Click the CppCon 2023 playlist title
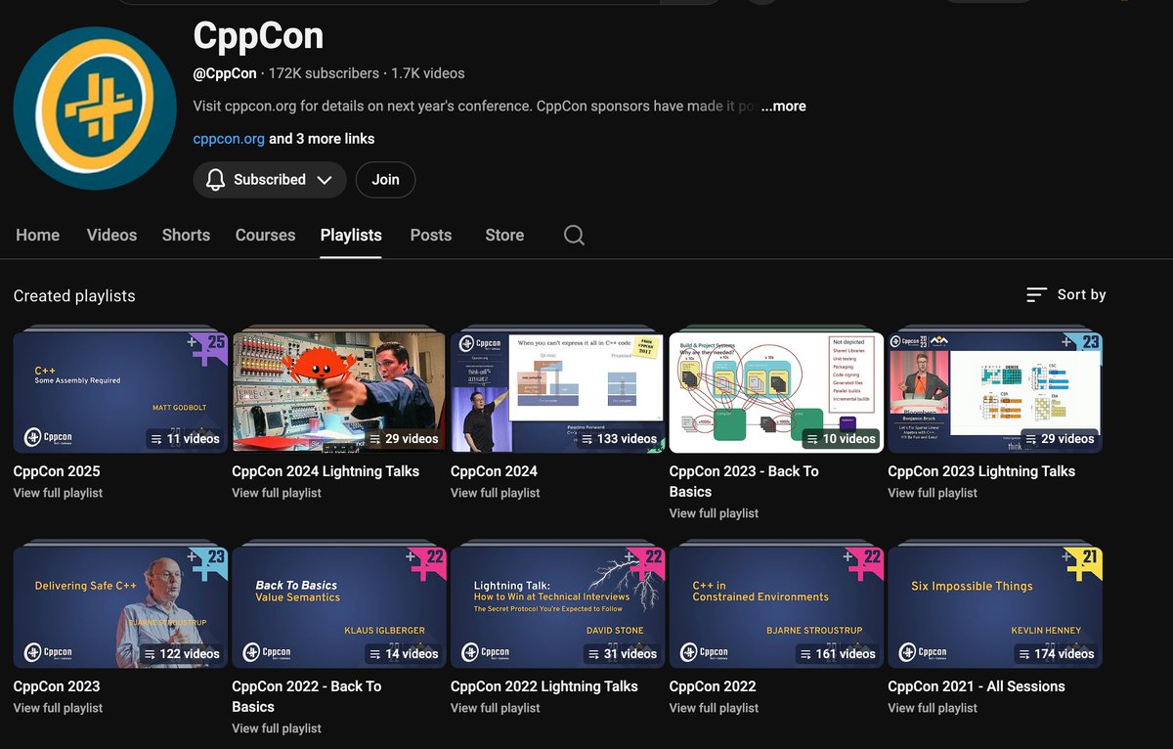This screenshot has width=1173, height=749. (x=57, y=686)
